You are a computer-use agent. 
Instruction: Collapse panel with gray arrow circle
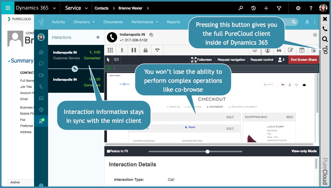(315, 35)
